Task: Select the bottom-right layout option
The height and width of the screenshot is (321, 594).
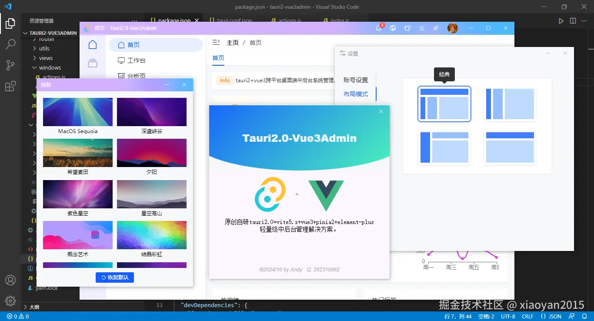Action: pyautogui.click(x=510, y=147)
